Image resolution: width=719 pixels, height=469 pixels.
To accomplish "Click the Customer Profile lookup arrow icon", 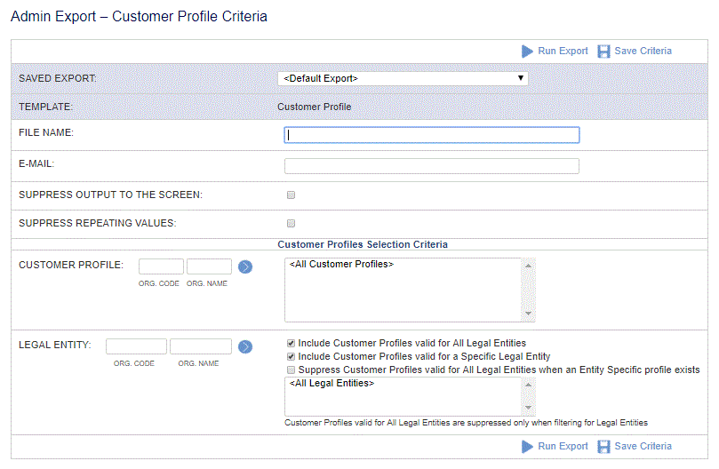I will coord(245,266).
